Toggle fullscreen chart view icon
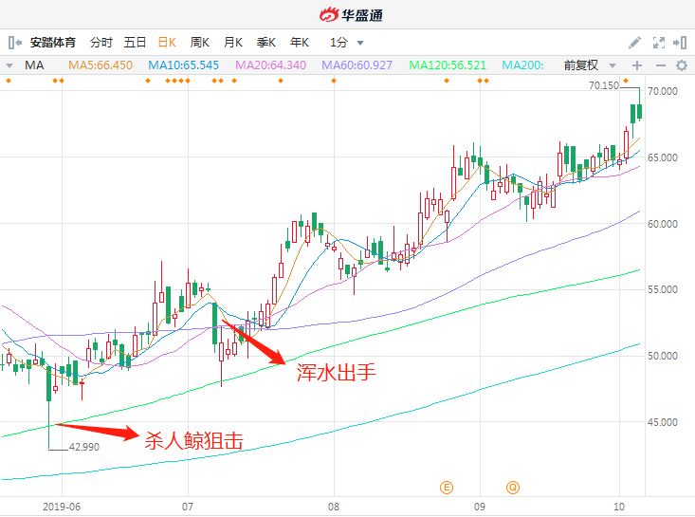The image size is (695, 517). pyautogui.click(x=659, y=43)
